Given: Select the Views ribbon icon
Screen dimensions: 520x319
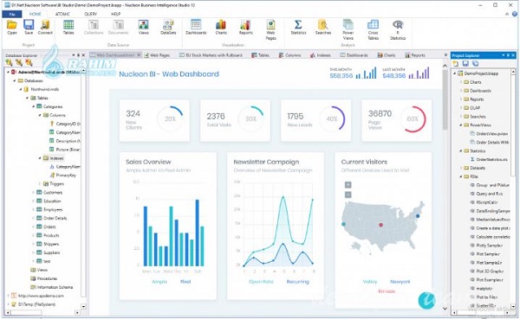Looking at the screenshot, I should tap(143, 27).
